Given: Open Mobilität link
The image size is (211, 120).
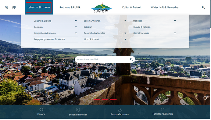Looking at the screenshot, I should (138, 21).
